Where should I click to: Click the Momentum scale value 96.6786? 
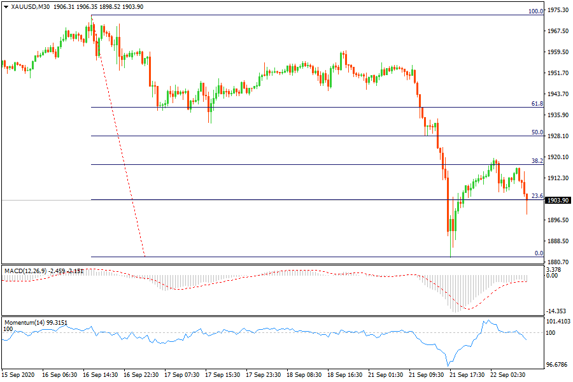[558, 365]
